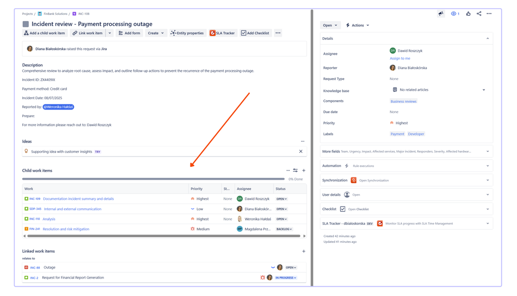The width and height of the screenshot is (517, 296).
Task: Open the top-right more options menu
Action: pyautogui.click(x=489, y=13)
